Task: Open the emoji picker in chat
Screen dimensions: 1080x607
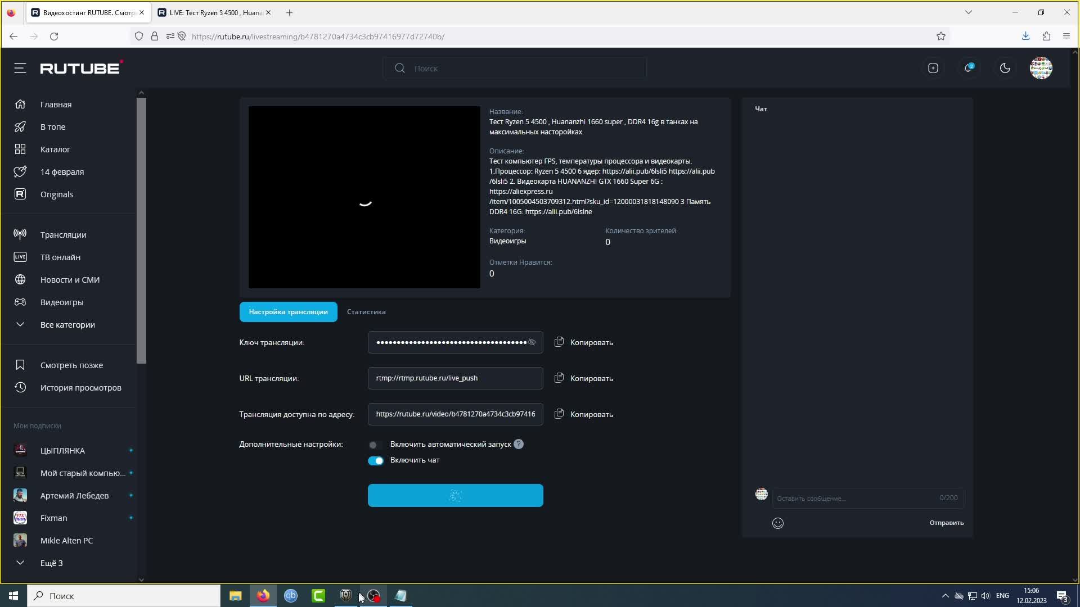Action: pos(777,523)
